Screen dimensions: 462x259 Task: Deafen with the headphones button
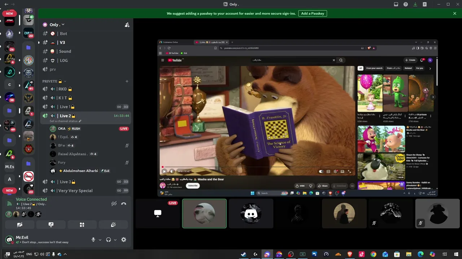[108, 240]
